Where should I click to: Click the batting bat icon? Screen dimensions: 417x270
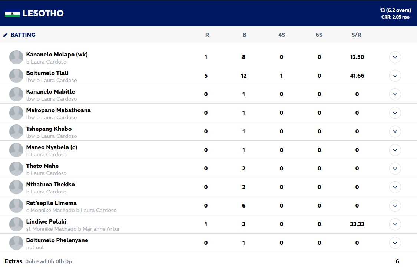(6, 35)
